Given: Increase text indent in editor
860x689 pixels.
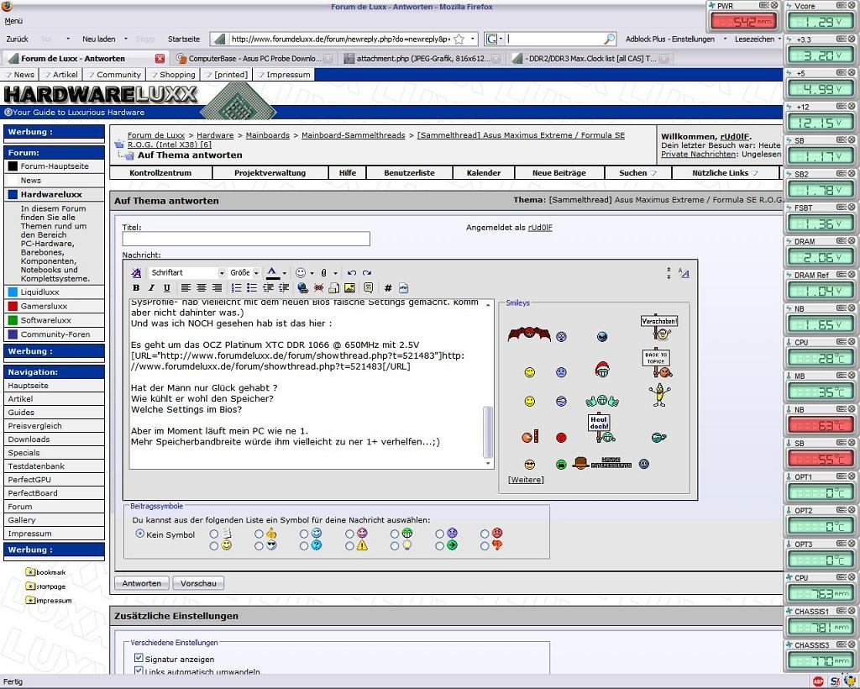Looking at the screenshot, I should tap(284, 288).
